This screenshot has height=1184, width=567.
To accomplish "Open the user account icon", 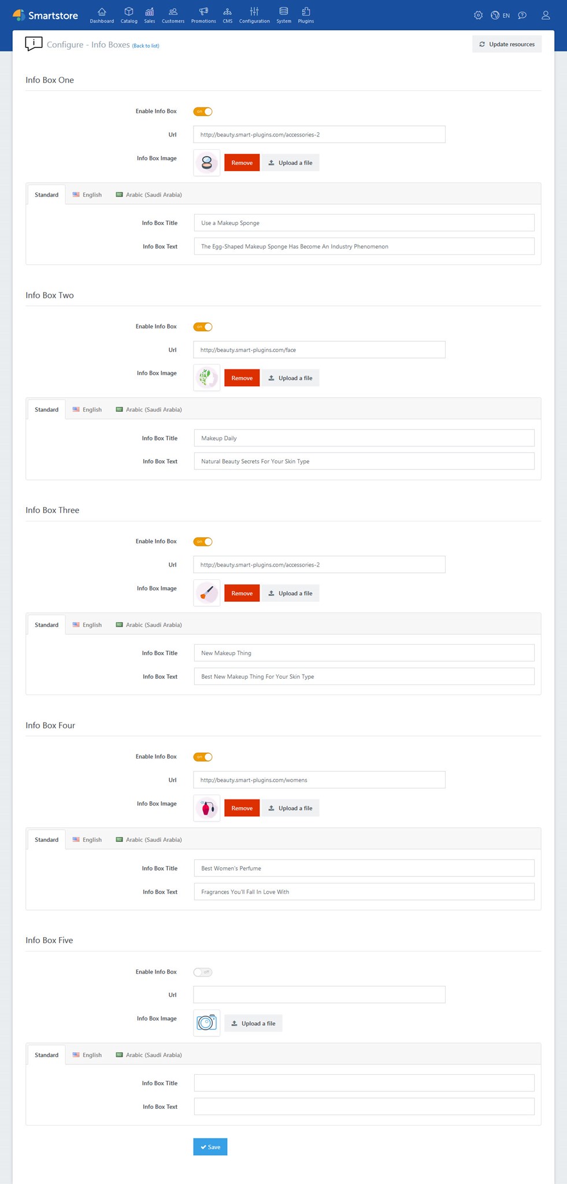I will pos(545,16).
